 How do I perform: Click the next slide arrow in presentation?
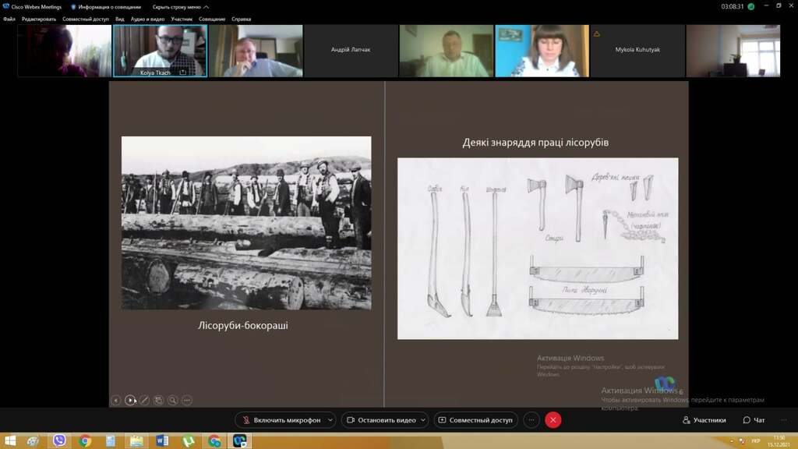click(x=130, y=400)
